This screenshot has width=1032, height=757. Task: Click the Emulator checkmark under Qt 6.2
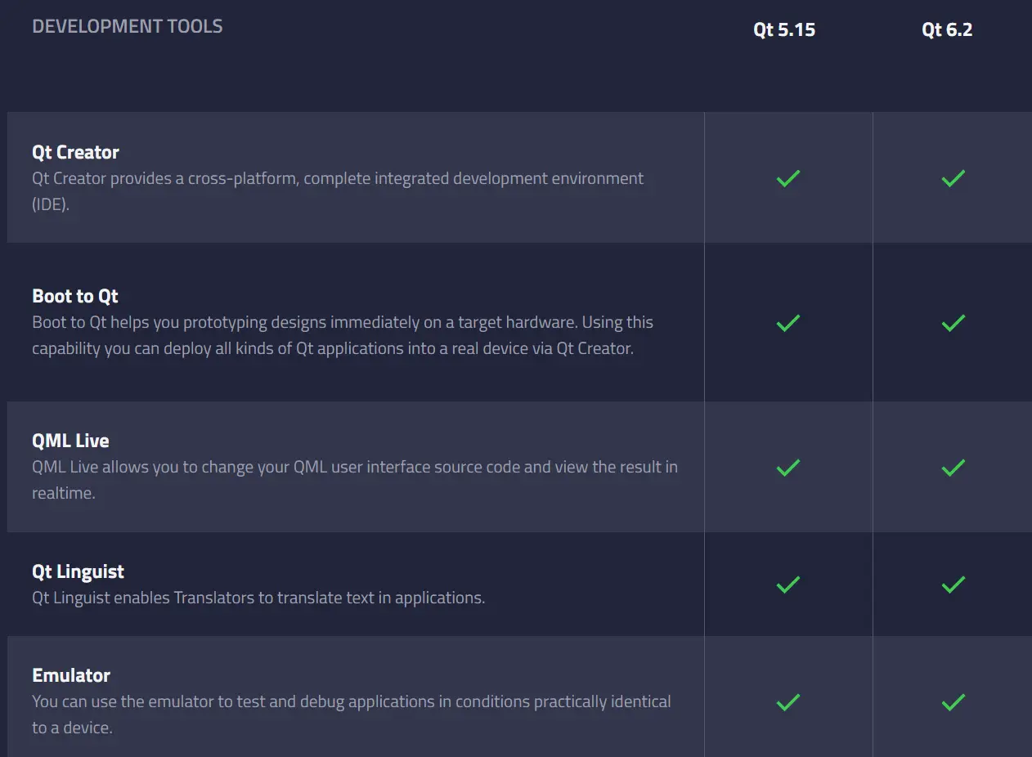point(953,701)
